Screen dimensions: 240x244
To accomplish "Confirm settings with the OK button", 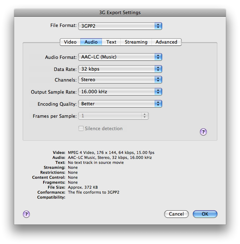I will (205, 214).
